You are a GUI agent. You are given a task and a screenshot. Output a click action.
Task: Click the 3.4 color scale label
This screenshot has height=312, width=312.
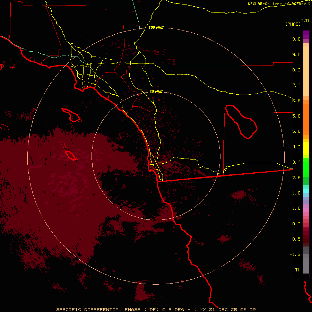(296, 162)
